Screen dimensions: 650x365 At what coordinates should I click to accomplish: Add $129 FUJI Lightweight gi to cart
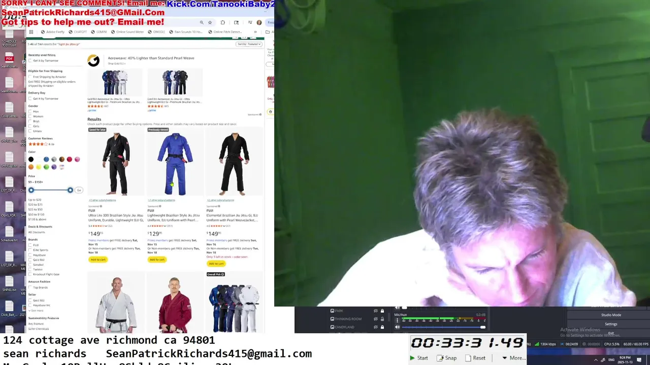click(157, 260)
